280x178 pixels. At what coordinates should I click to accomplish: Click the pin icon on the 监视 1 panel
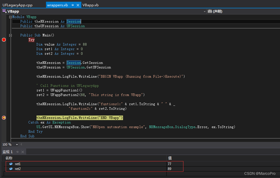18,152
